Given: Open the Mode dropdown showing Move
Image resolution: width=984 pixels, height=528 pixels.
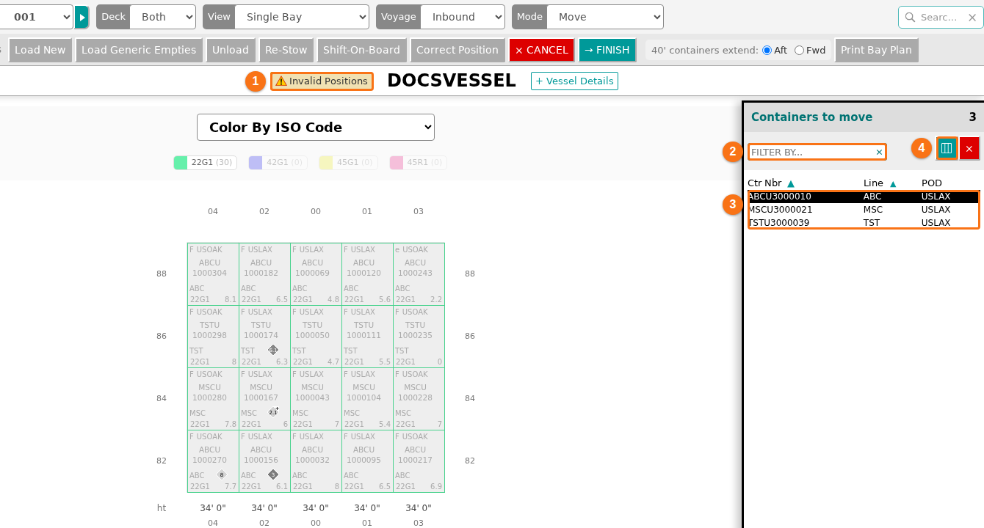Looking at the screenshot, I should click(x=605, y=17).
